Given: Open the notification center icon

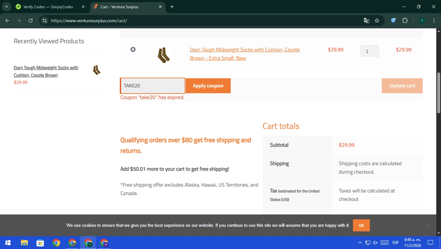Looking at the screenshot, I should 430,243.
